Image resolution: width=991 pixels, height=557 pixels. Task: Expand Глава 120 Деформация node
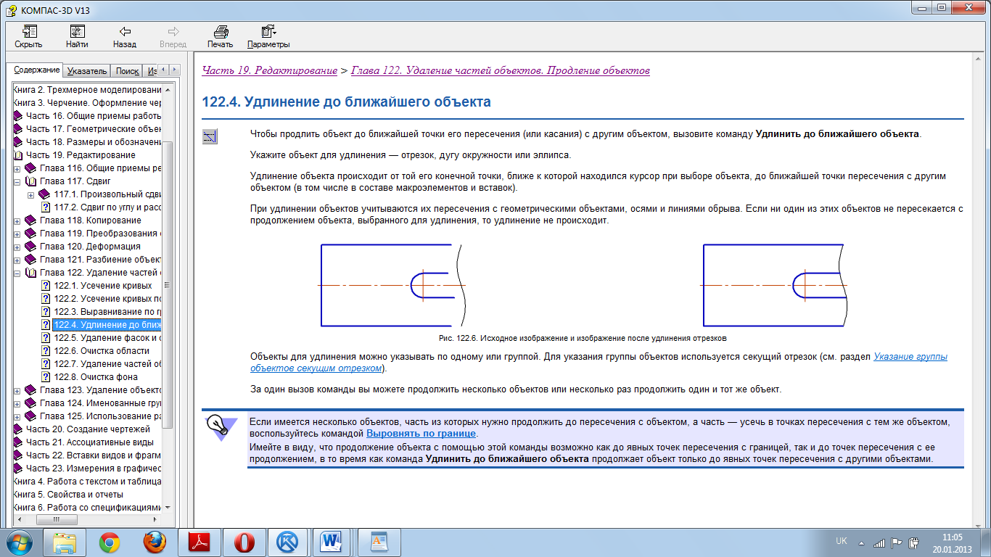click(x=17, y=247)
